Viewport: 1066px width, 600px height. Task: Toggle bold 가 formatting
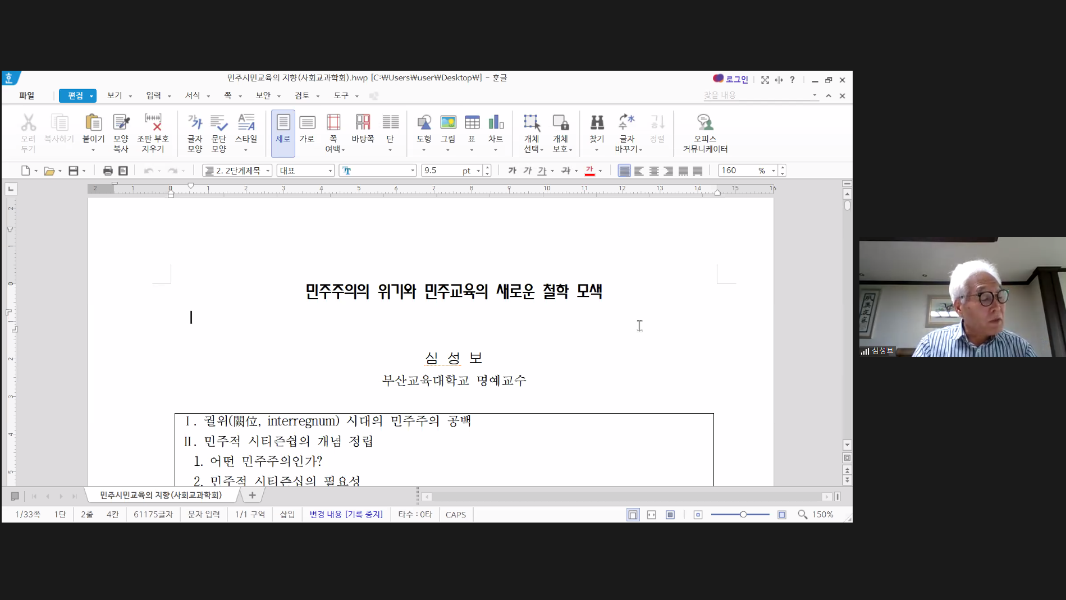(512, 171)
